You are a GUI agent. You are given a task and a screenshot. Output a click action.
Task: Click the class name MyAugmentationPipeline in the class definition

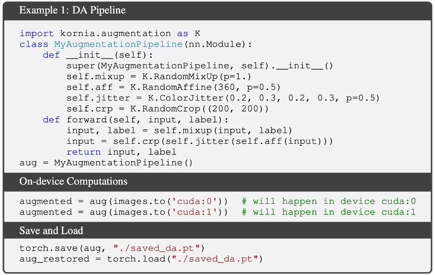[118, 44]
